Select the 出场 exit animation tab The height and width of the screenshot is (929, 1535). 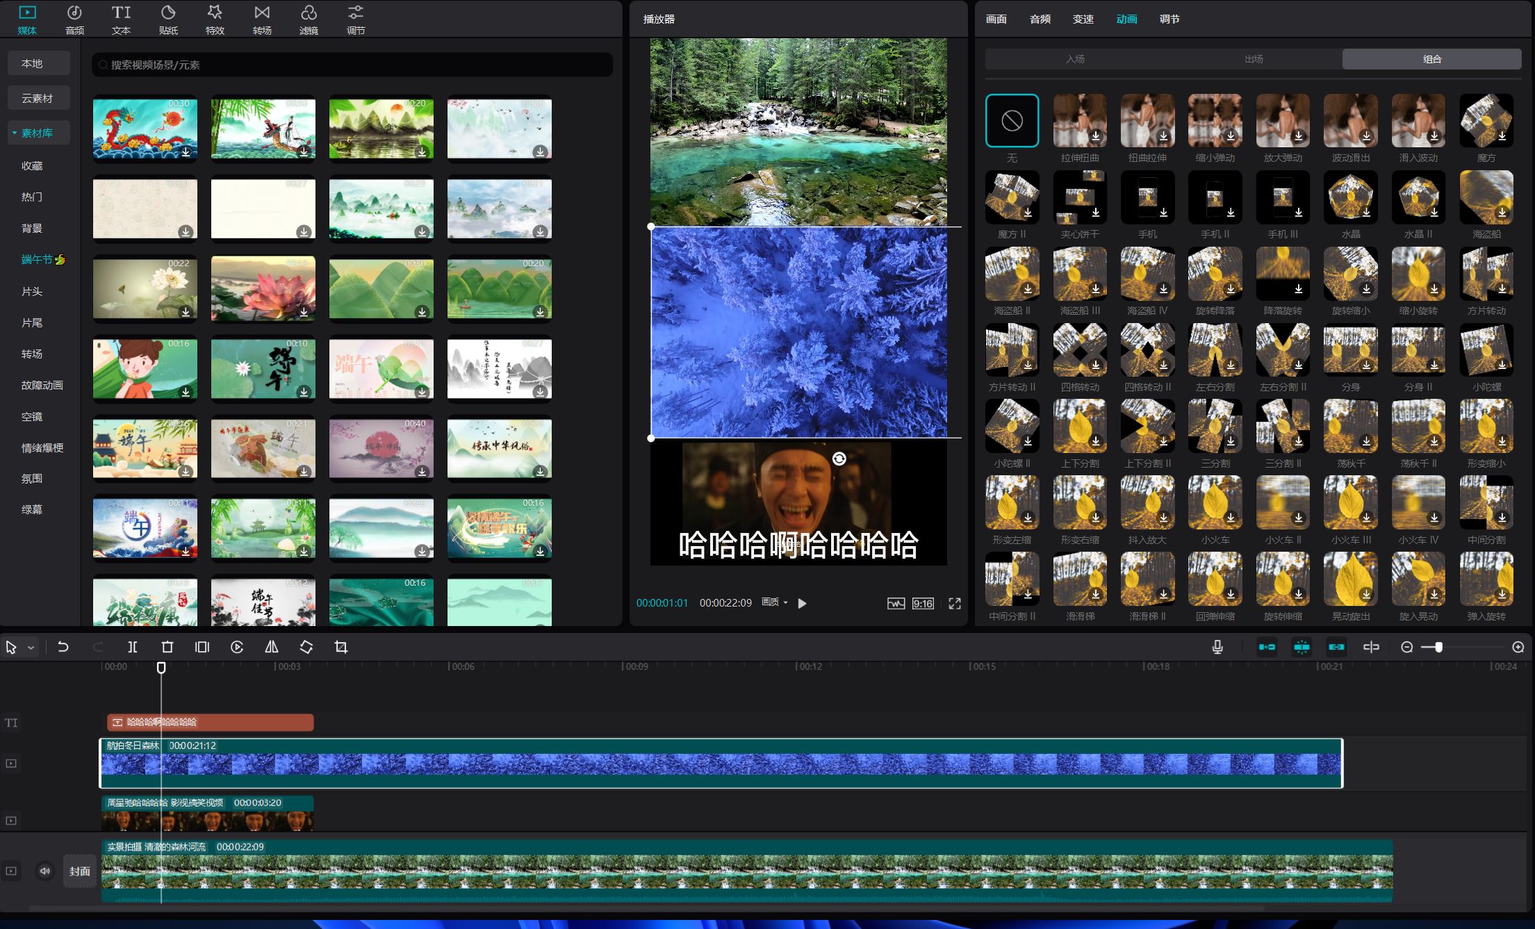click(x=1254, y=59)
